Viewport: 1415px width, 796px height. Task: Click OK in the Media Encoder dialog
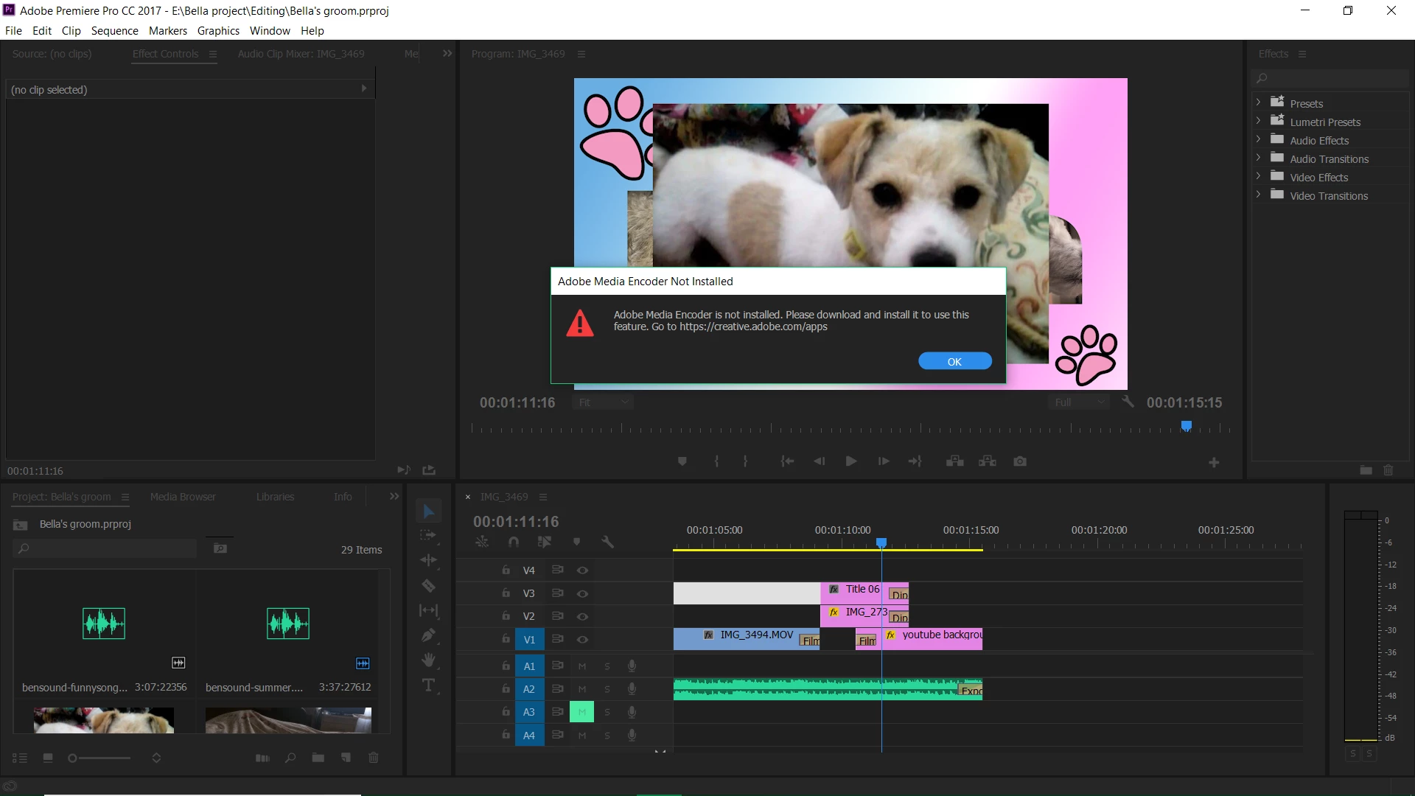(x=954, y=361)
